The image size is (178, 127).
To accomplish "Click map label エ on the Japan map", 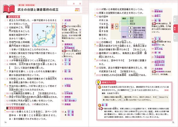I will pyautogui.click(x=38, y=35).
